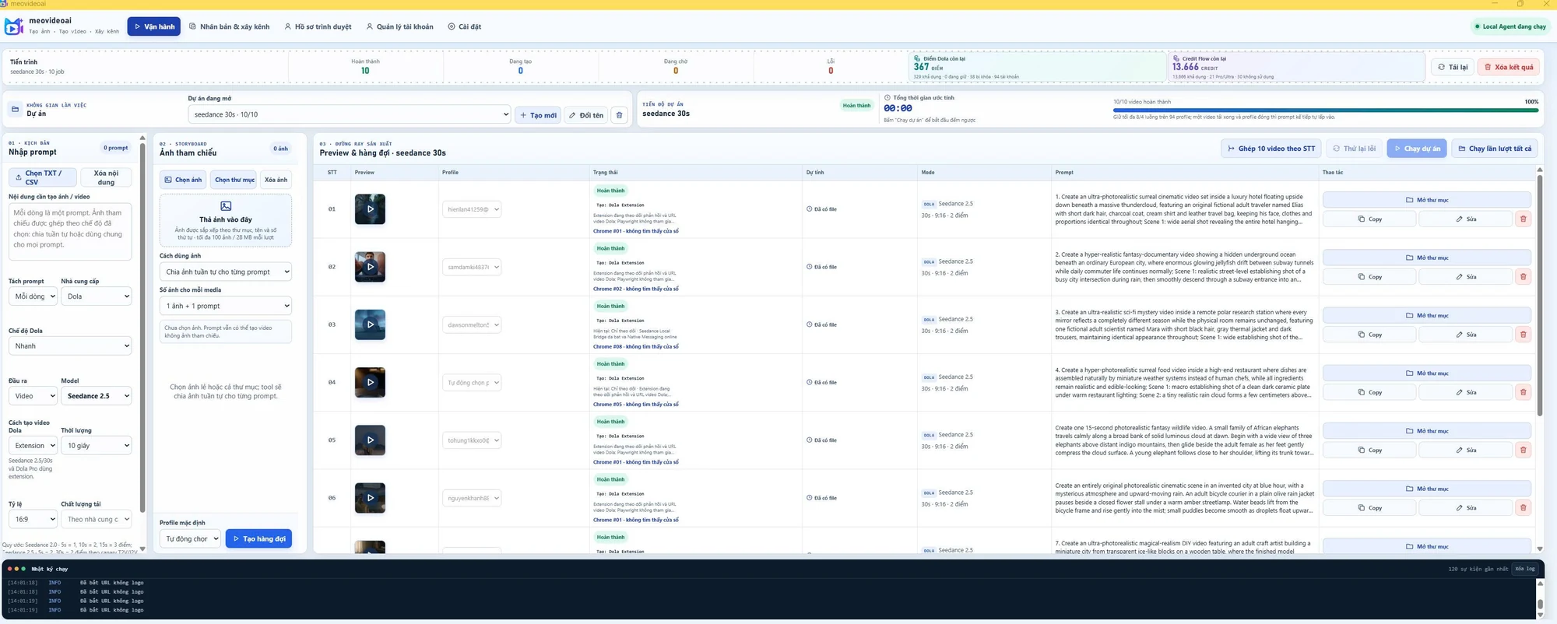Expand the open project dropdown seedance 30s

[350, 114]
